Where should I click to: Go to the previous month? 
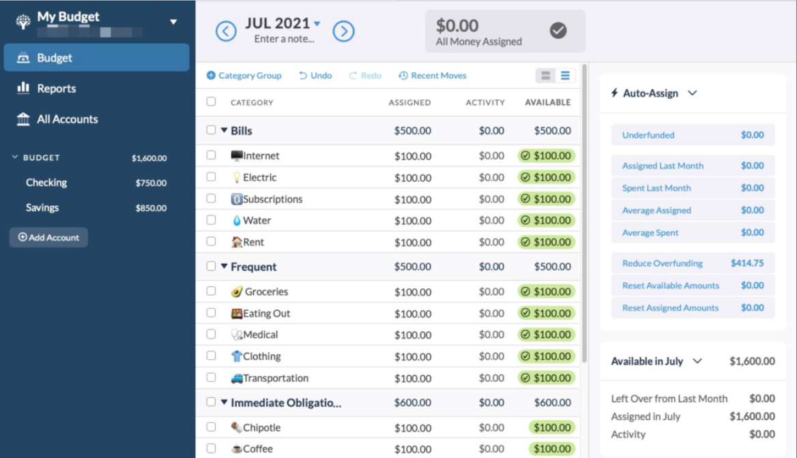pyautogui.click(x=226, y=31)
